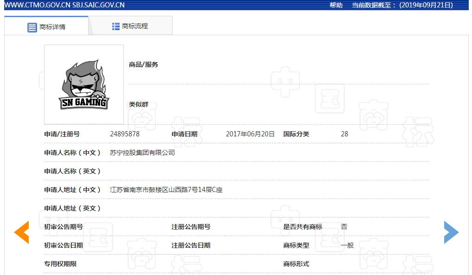The width and height of the screenshot is (472, 275).
Task: Click the 国际分类 label
Action: point(296,134)
